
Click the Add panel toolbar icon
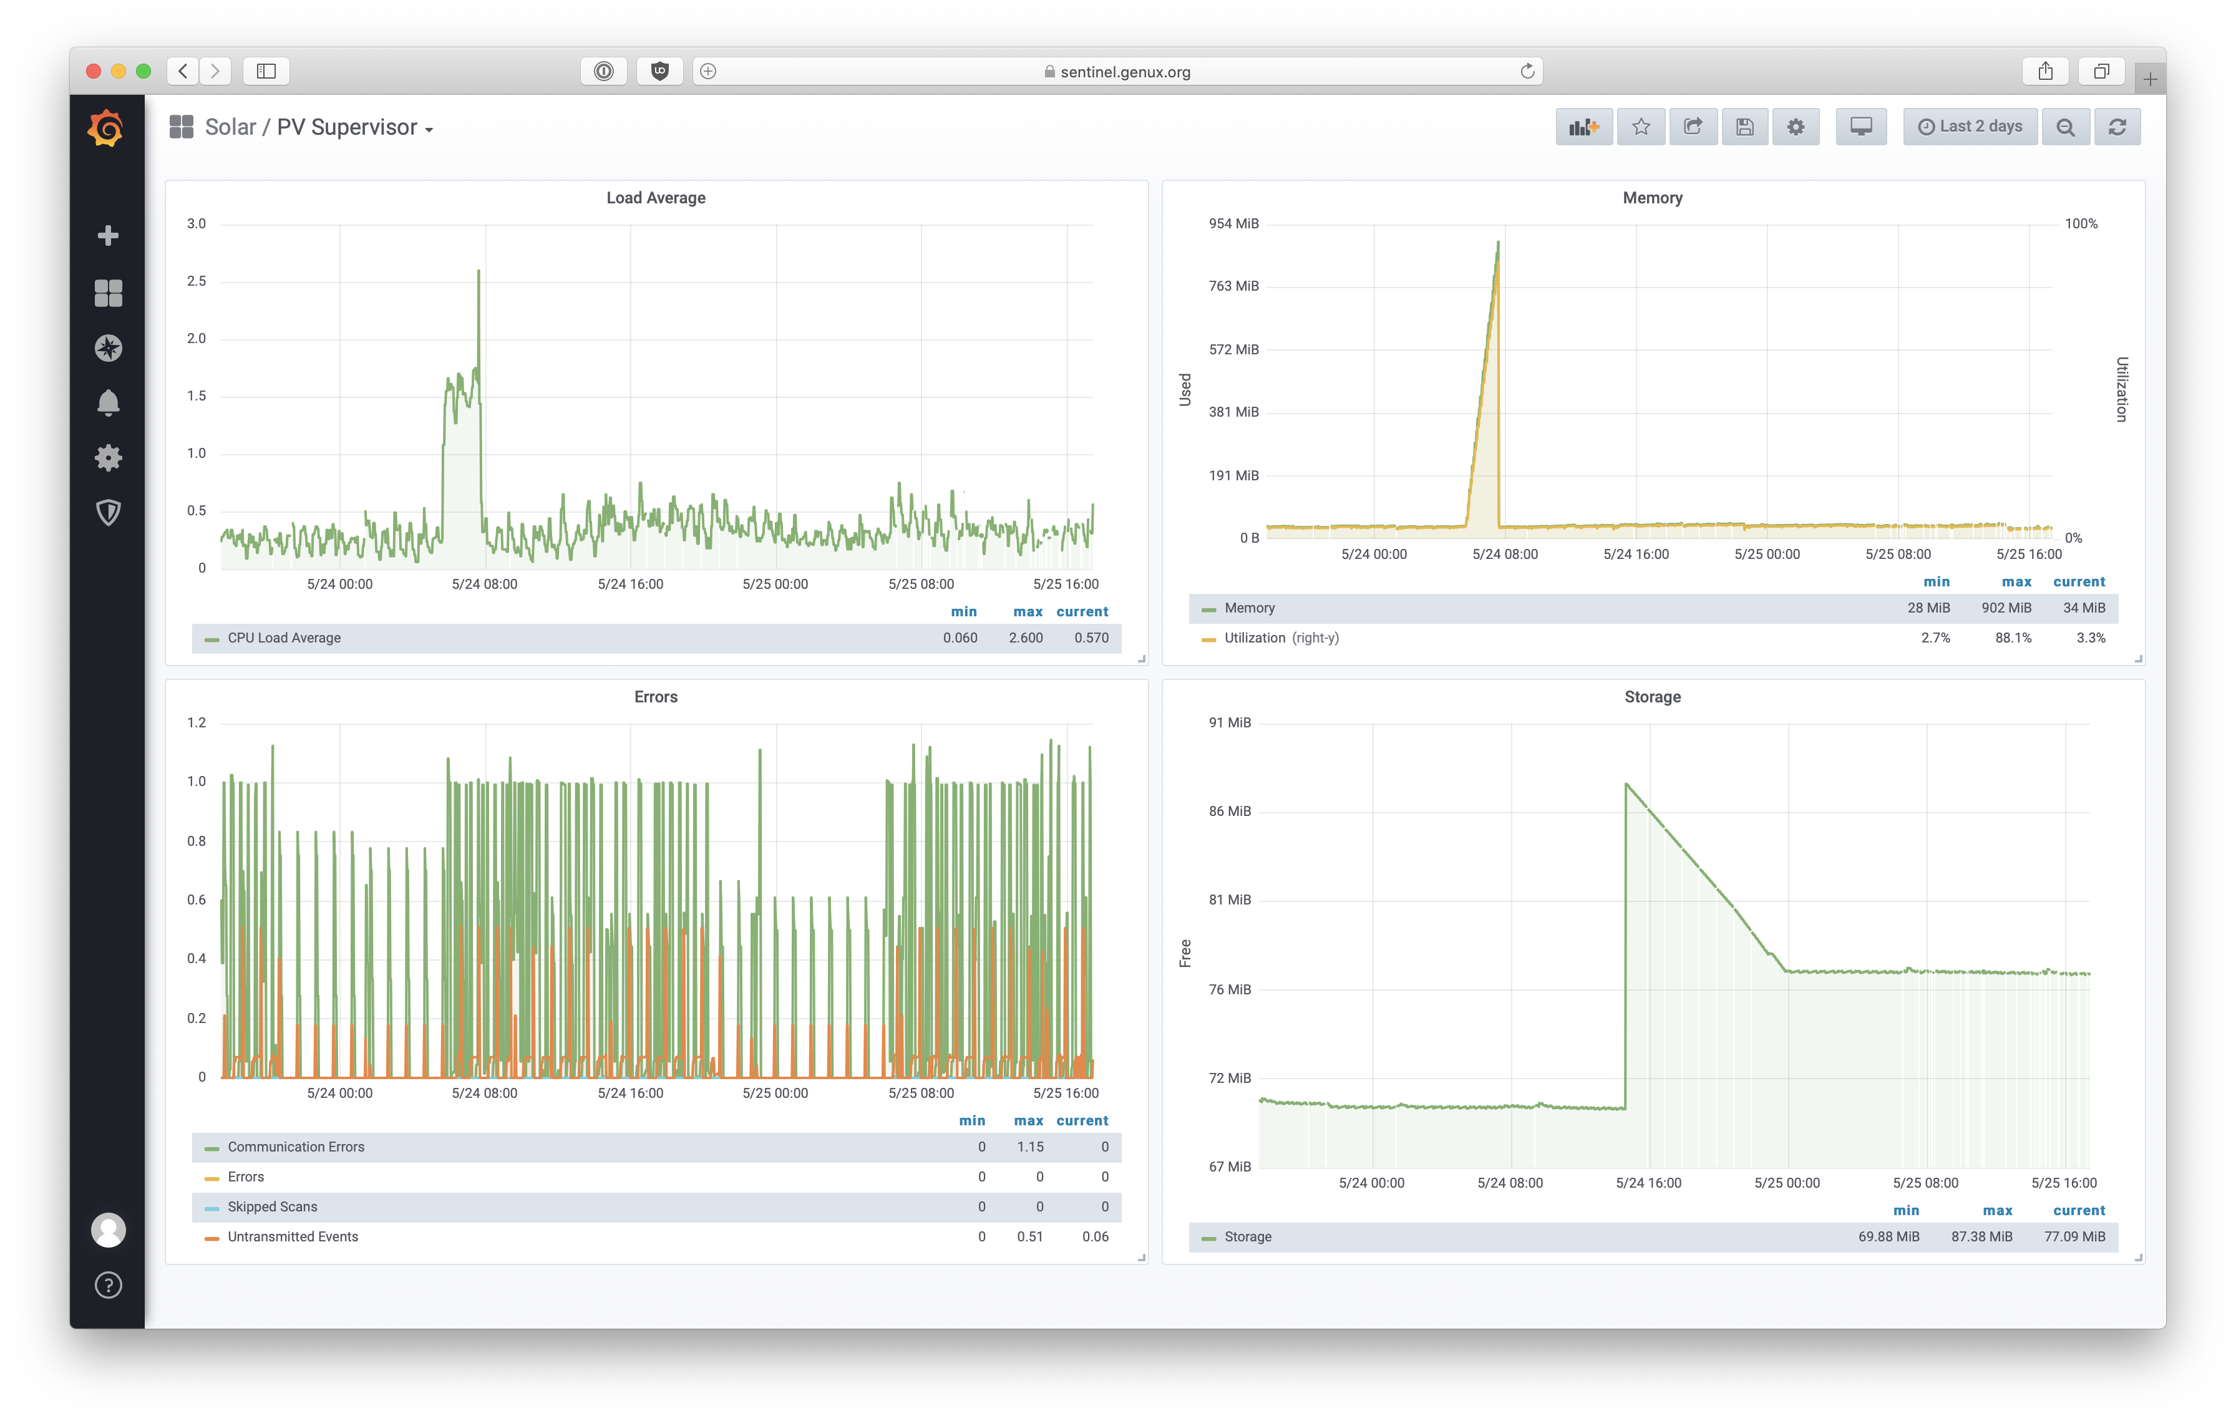[x=1583, y=127]
